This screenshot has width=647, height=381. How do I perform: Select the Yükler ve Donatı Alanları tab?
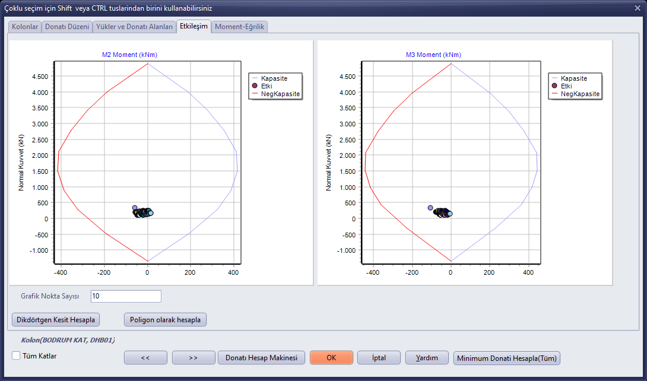tap(135, 27)
